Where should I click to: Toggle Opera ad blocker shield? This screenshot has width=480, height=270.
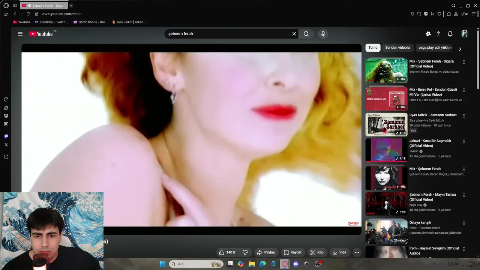[x=426, y=14]
